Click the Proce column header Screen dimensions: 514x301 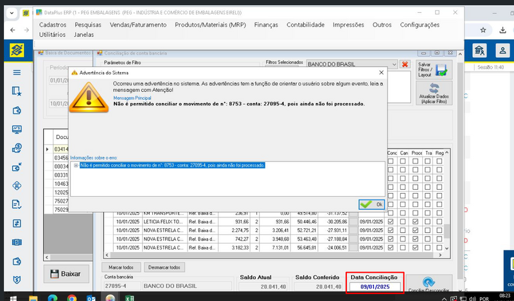pyautogui.click(x=416, y=153)
